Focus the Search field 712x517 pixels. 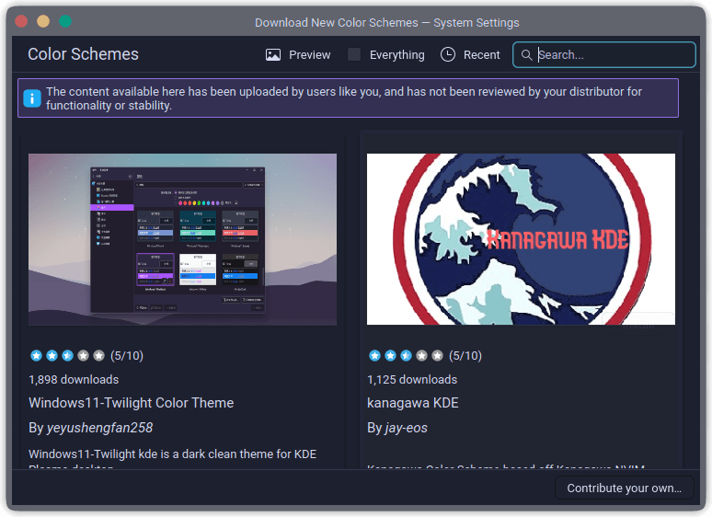click(x=604, y=55)
